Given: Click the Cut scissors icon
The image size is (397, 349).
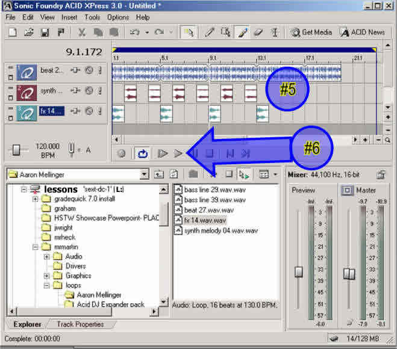Looking at the screenshot, I should click(x=84, y=32).
